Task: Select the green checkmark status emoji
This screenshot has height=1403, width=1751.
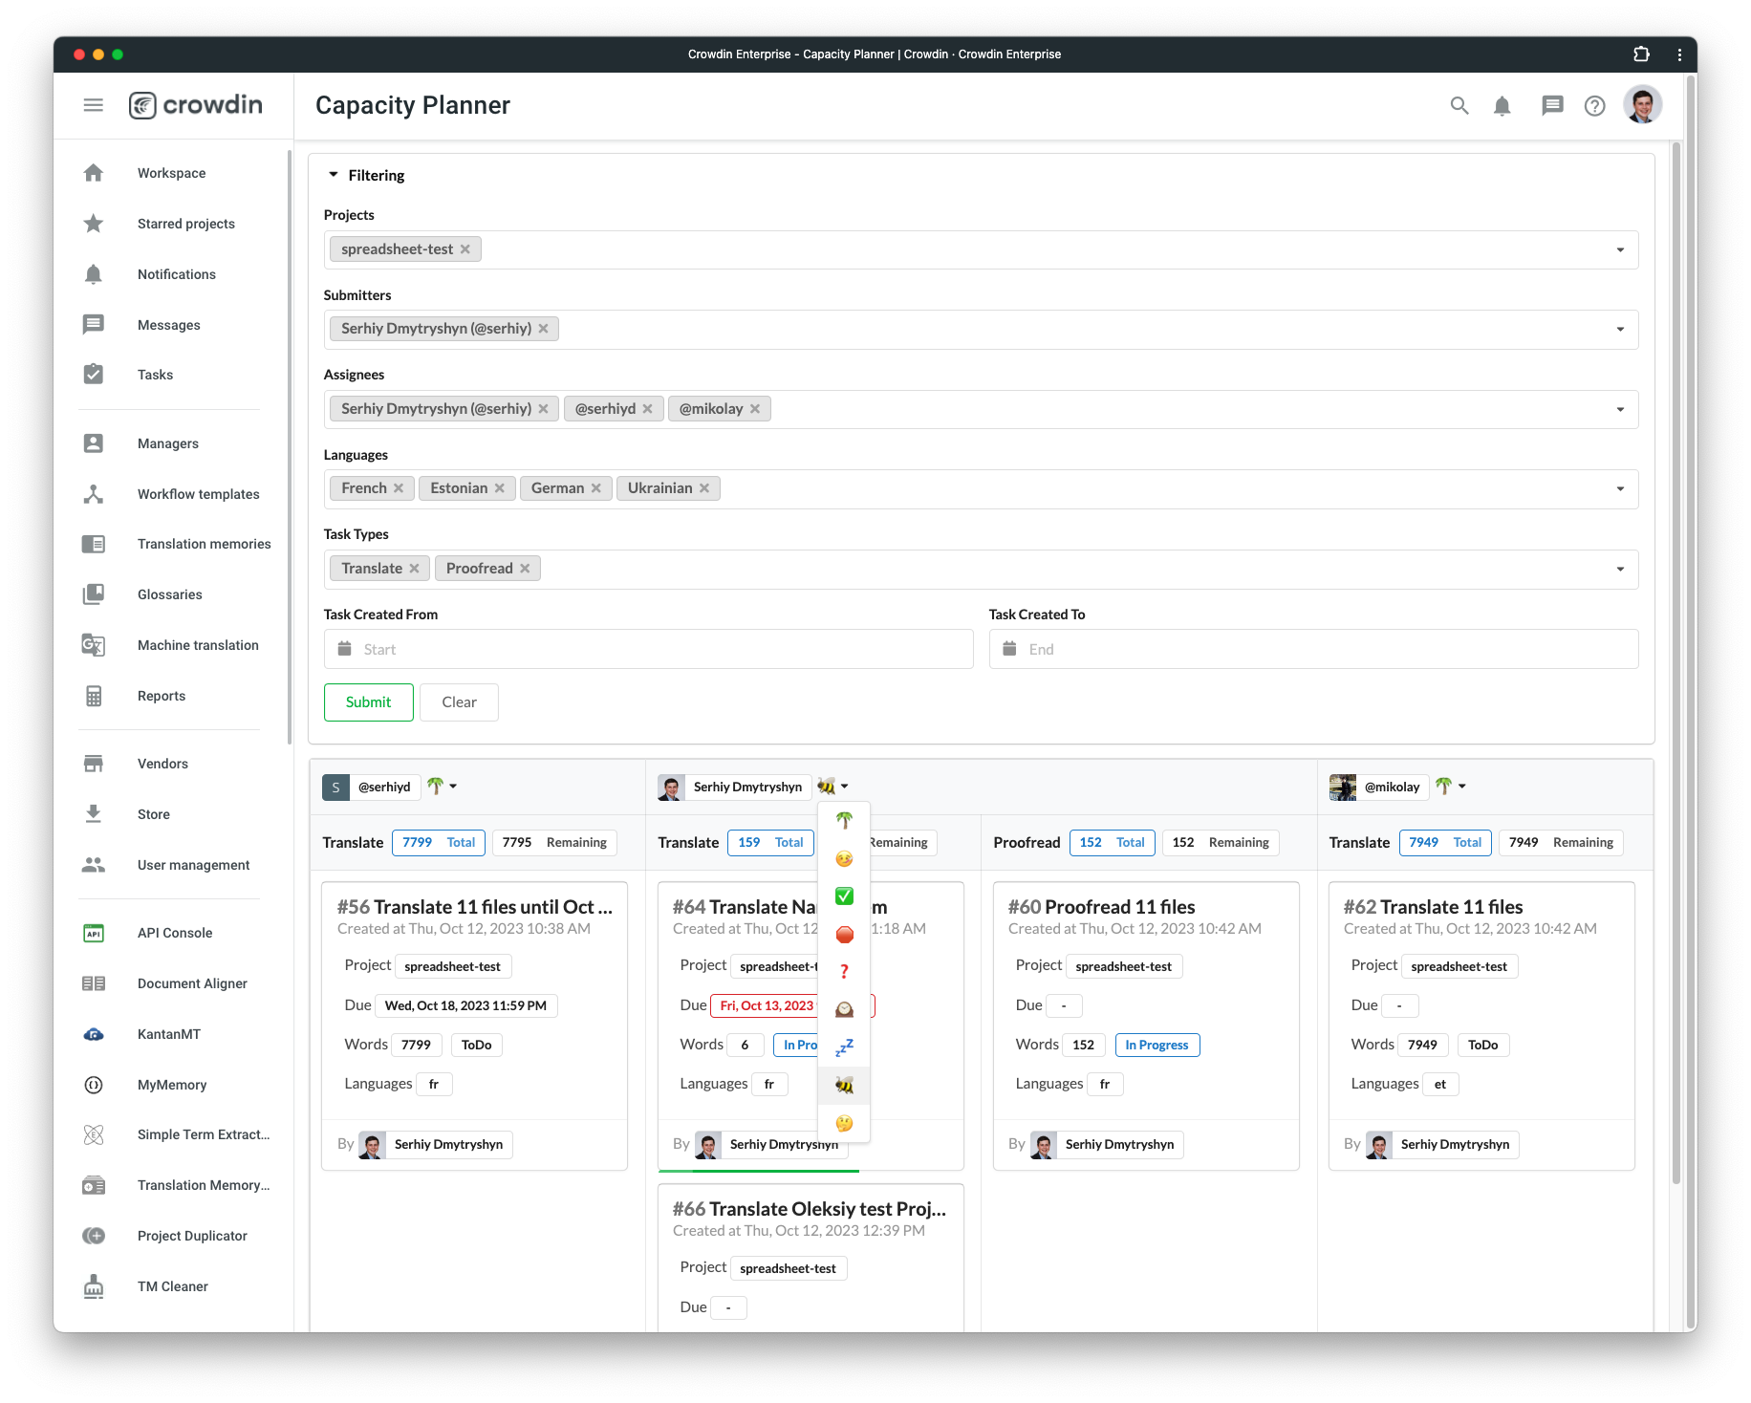Action: (844, 896)
